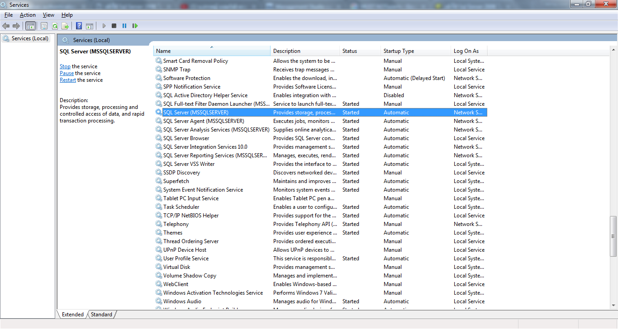This screenshot has width=618, height=329.
Task: Stop the service with the toolbar stop icon
Action: (x=114, y=26)
